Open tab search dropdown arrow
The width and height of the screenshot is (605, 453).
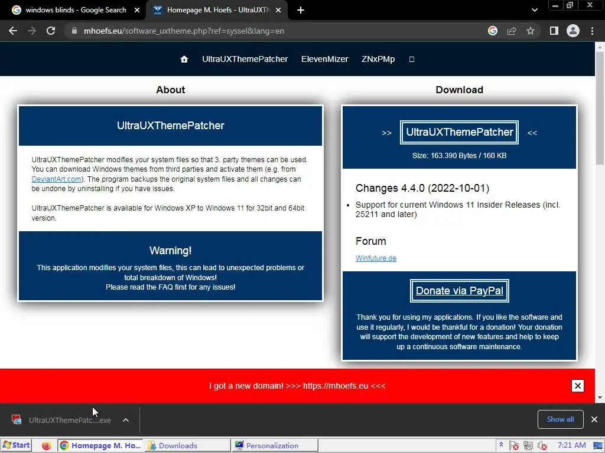[x=534, y=11]
